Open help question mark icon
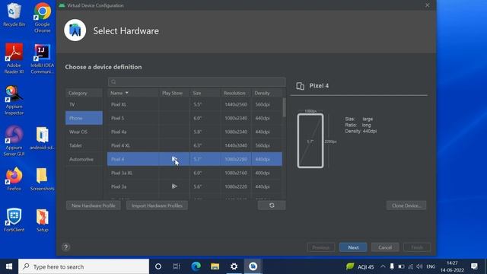 pos(66,247)
